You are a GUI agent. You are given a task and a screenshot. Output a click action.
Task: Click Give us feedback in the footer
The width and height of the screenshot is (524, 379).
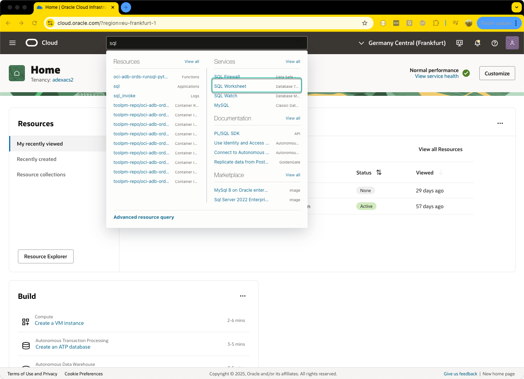coord(460,374)
